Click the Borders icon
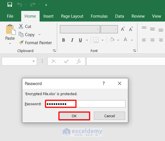 pos(96,40)
